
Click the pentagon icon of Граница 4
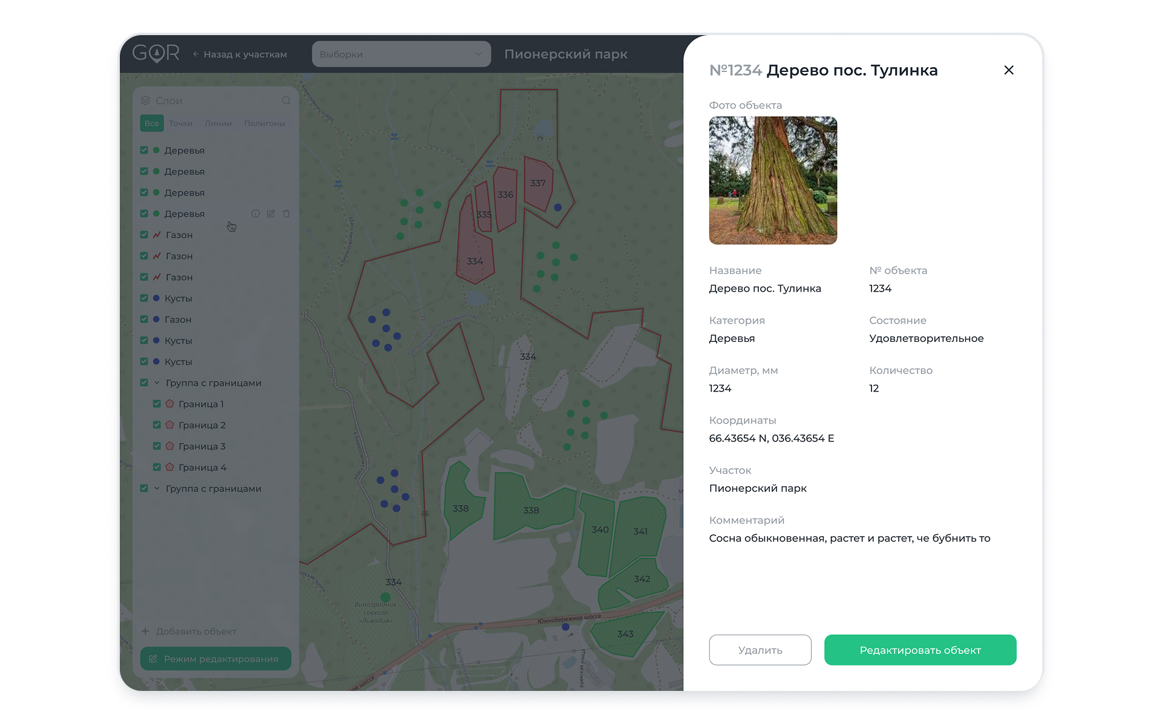pos(170,467)
